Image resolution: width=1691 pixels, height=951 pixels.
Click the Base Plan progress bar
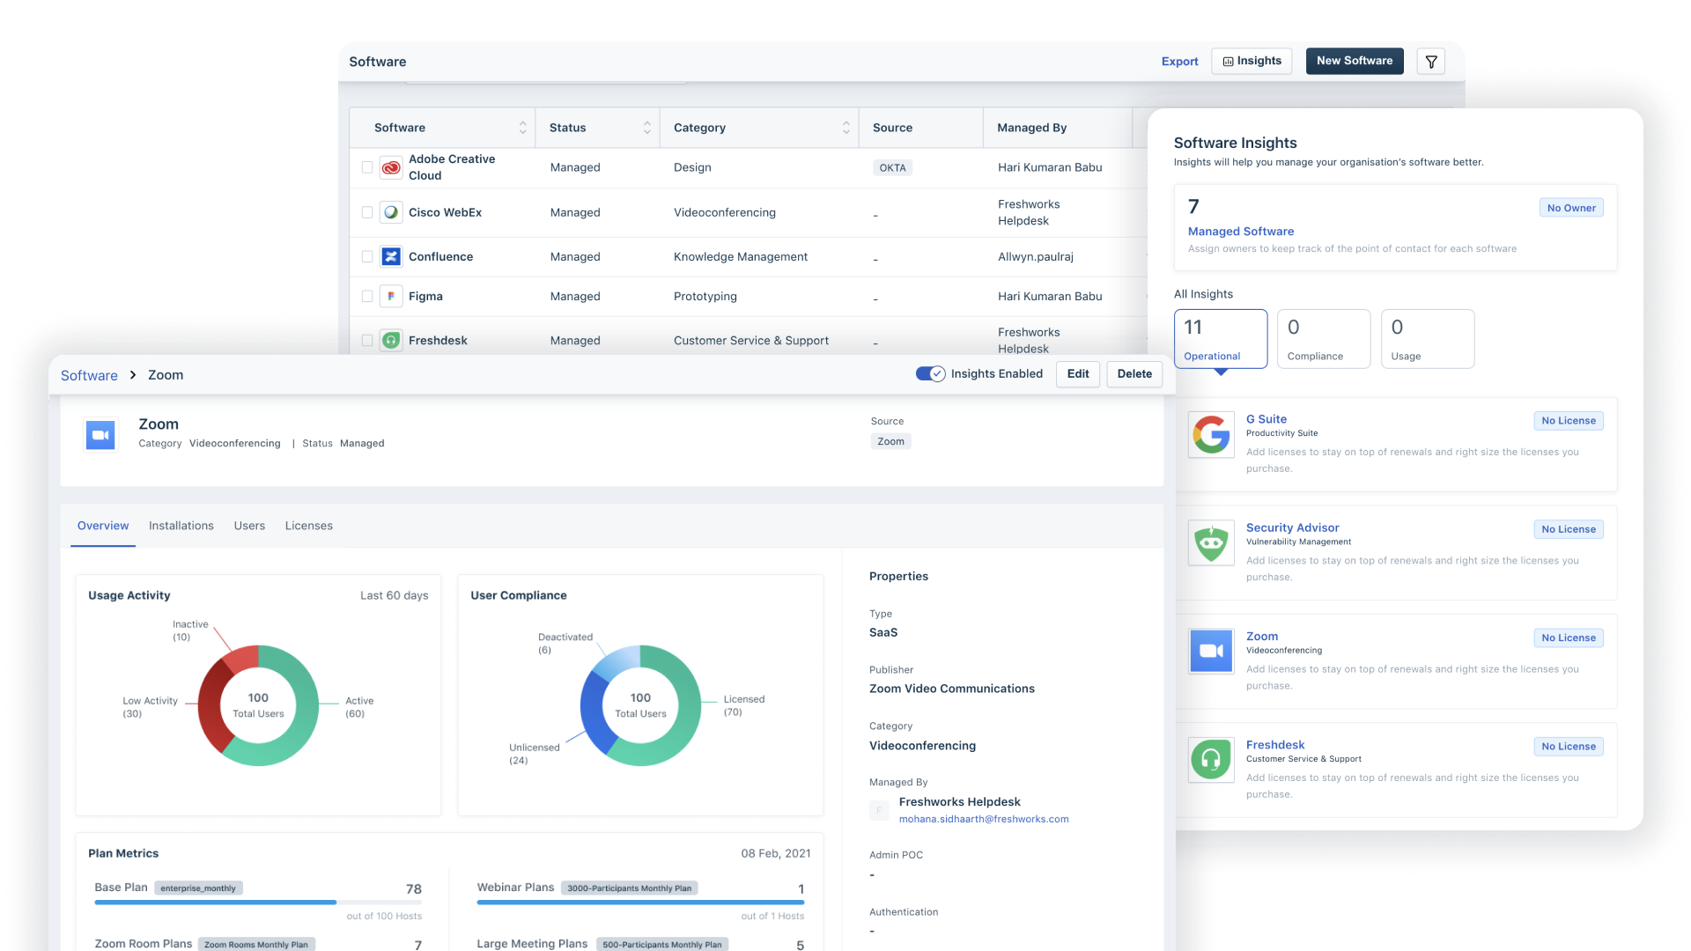click(x=258, y=903)
